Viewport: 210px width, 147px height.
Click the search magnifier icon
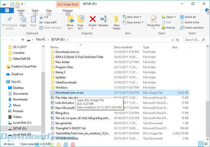point(203,40)
